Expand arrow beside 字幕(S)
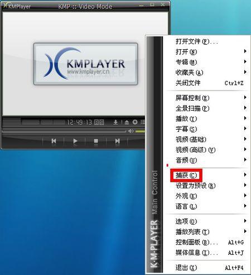 (x=245, y=129)
